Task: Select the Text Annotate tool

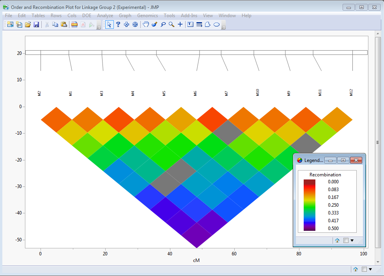Action: pos(190,25)
